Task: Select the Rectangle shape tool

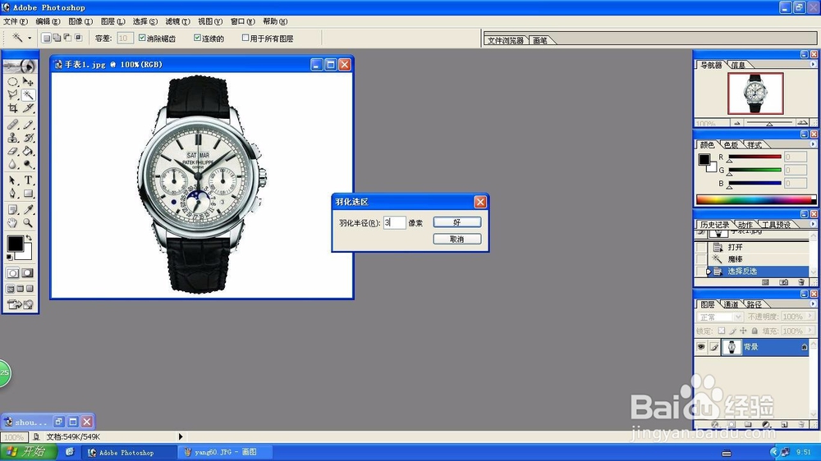Action: pyautogui.click(x=28, y=194)
